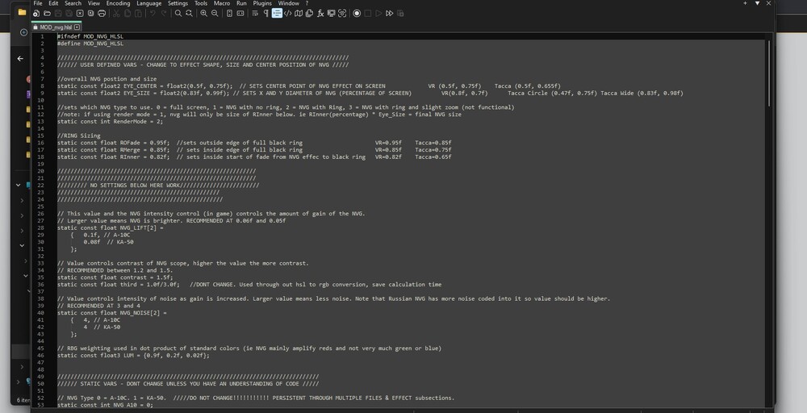Open the Folder as Workspace icon
807x413 pixels.
[332, 14]
